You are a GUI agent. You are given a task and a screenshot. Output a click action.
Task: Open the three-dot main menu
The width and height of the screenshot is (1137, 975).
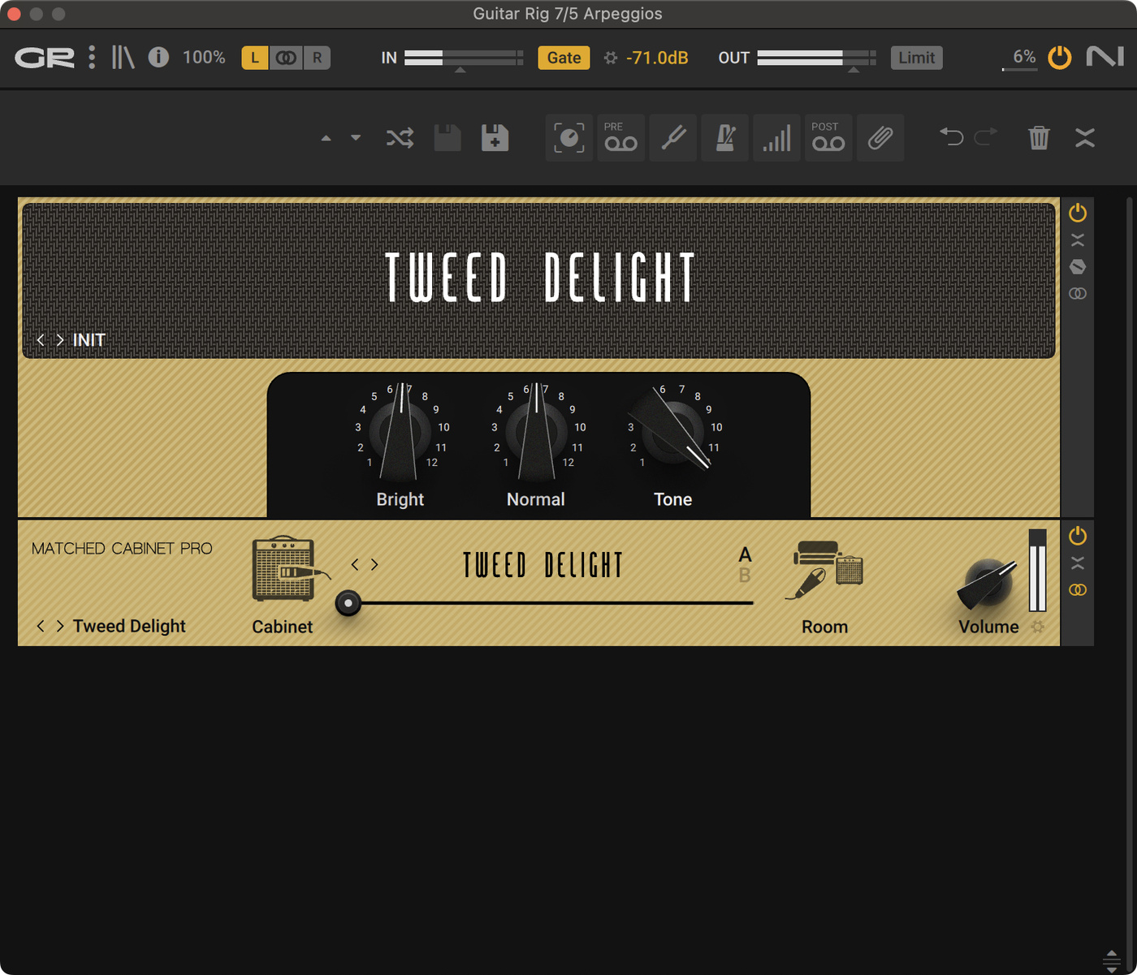(92, 57)
